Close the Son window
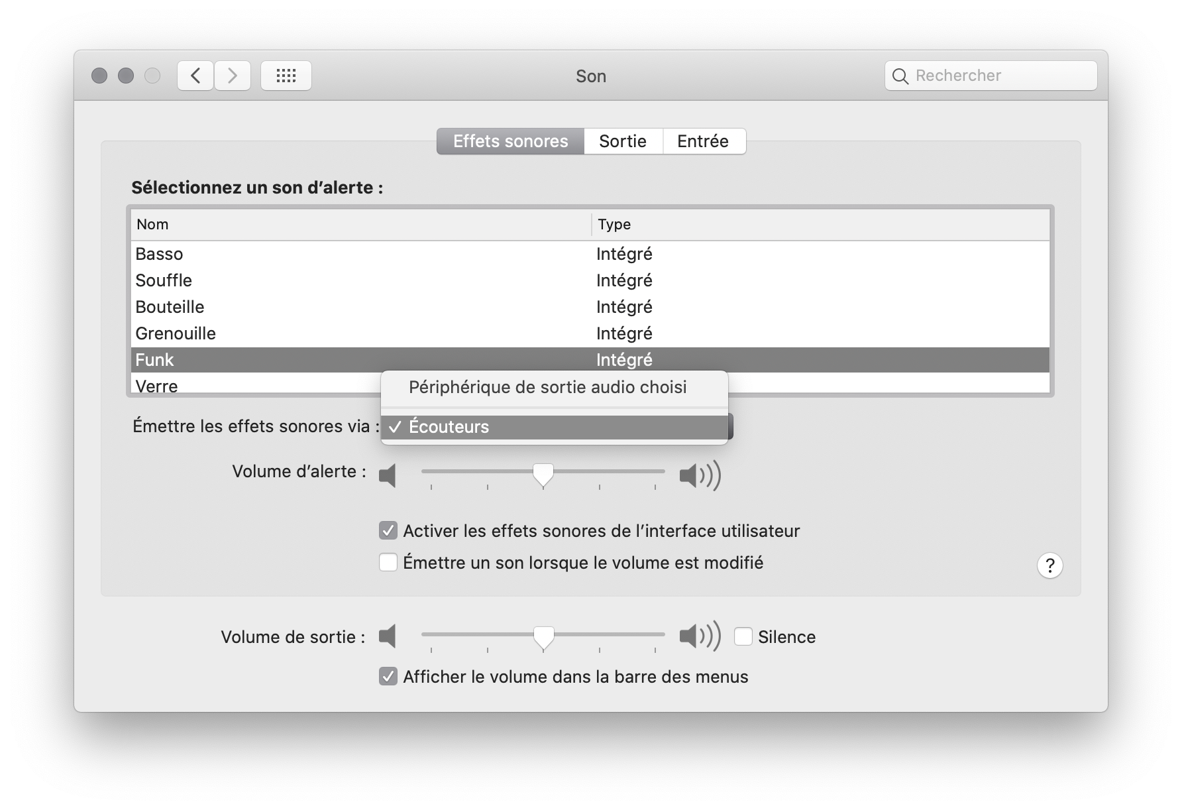Viewport: 1182px width, 810px height. tap(99, 76)
